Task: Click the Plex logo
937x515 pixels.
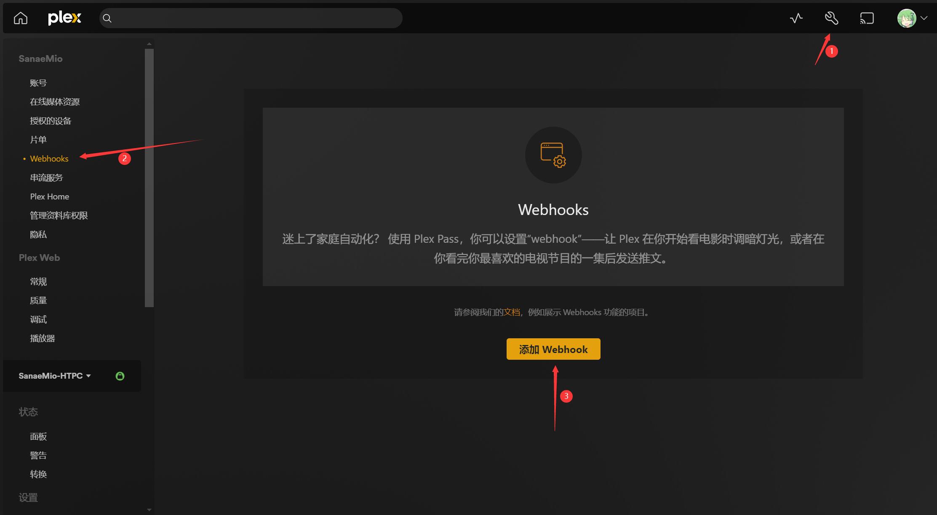Action: click(x=64, y=18)
